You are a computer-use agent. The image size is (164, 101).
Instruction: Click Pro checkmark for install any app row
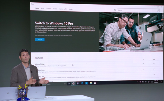tap(154, 75)
